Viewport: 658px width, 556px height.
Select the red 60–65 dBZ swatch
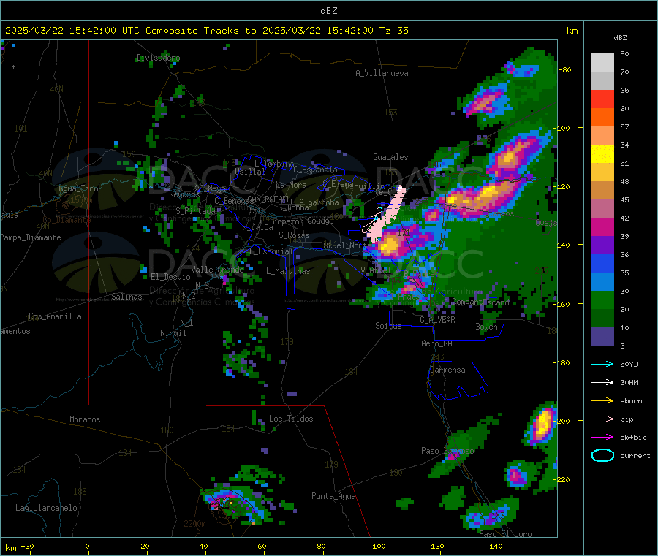[x=602, y=99]
